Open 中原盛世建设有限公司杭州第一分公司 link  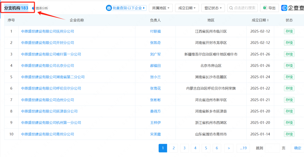coord(51,123)
